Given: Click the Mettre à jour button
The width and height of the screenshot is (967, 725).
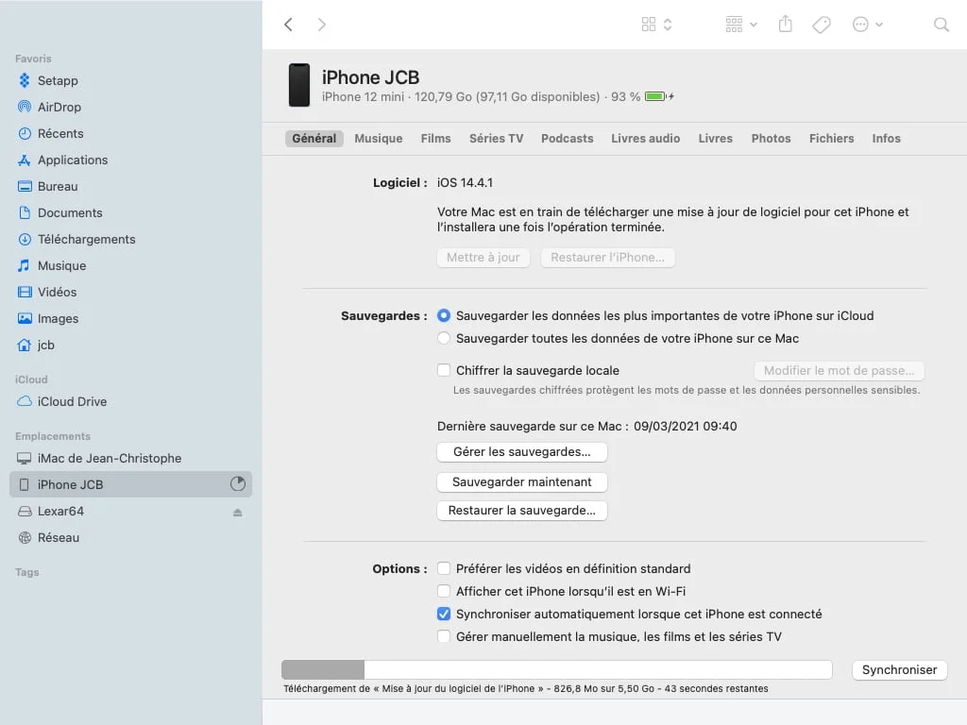Looking at the screenshot, I should [483, 258].
